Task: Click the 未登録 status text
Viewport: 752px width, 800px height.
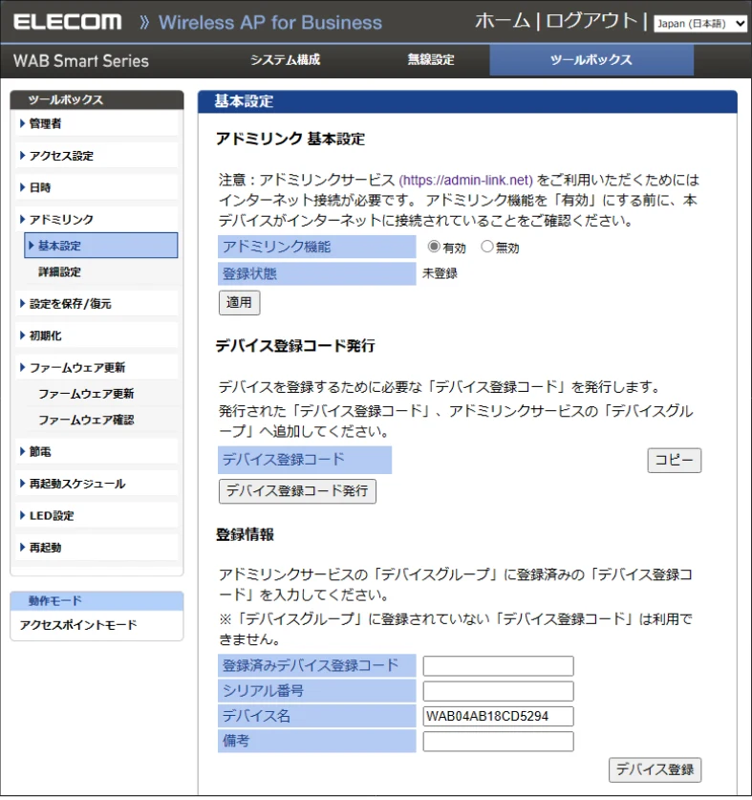Action: click(440, 273)
